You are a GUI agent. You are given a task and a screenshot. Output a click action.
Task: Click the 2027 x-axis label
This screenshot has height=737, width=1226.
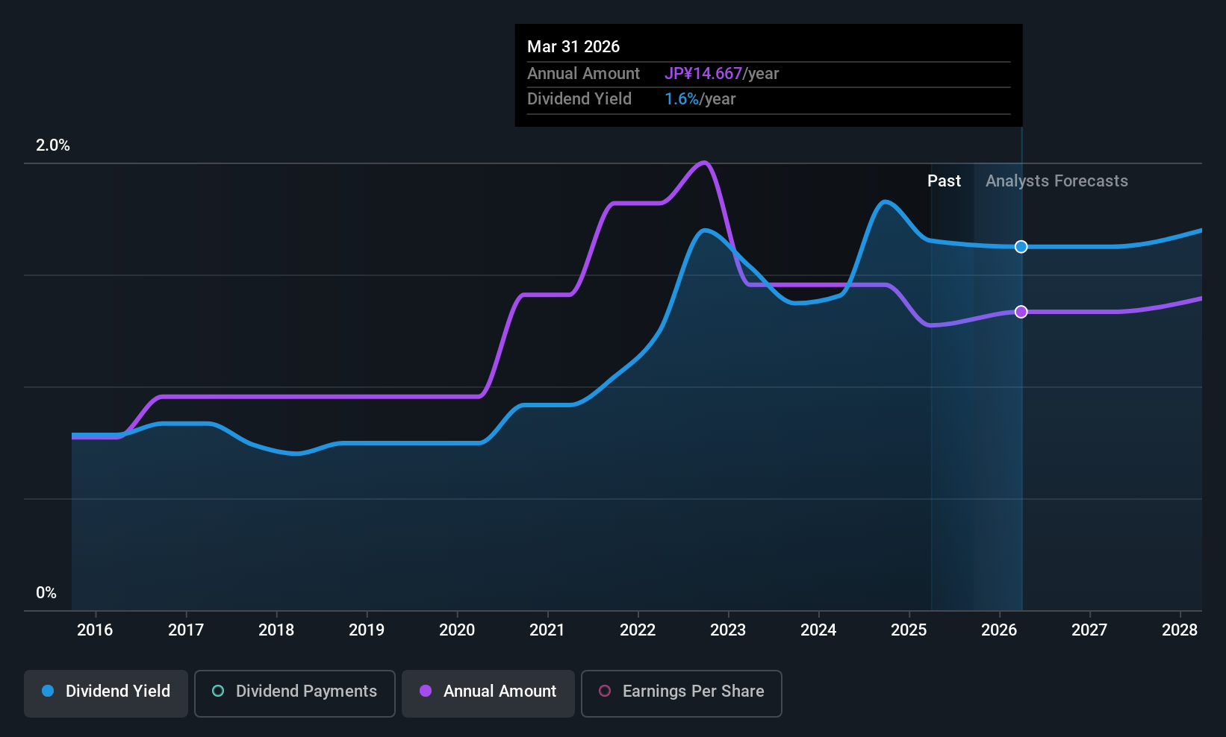tap(1089, 630)
